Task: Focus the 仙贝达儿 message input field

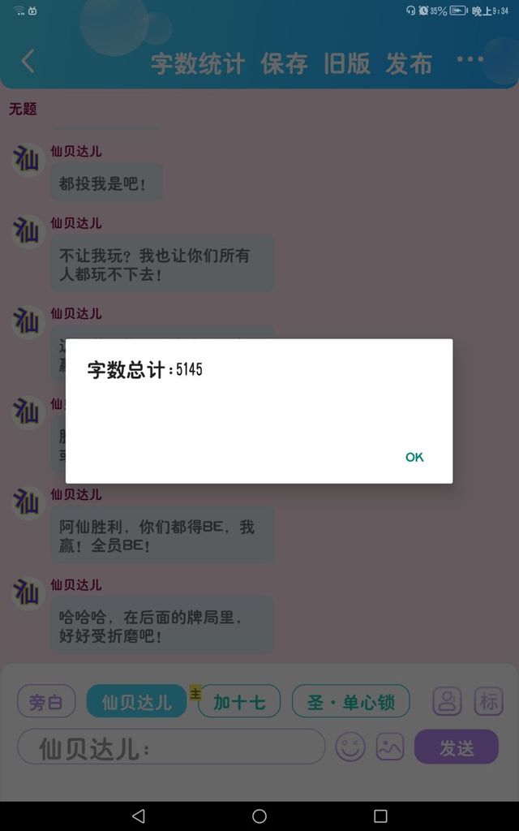Action: pyautogui.click(x=171, y=747)
